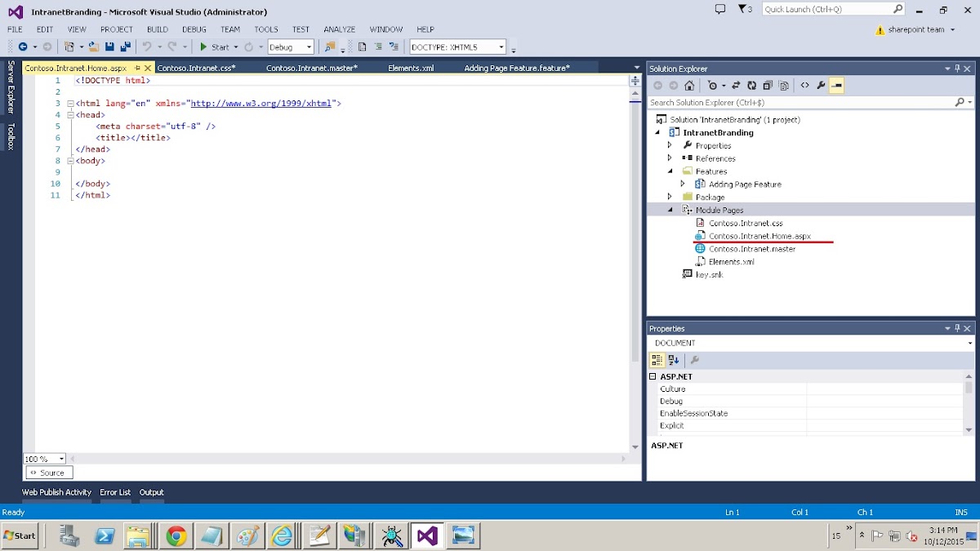Click the Save toolbar icon
This screenshot has width=980, height=551.
[x=110, y=47]
